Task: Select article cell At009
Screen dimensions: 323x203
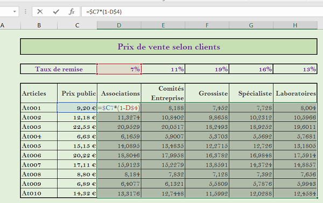Action: pos(39,183)
